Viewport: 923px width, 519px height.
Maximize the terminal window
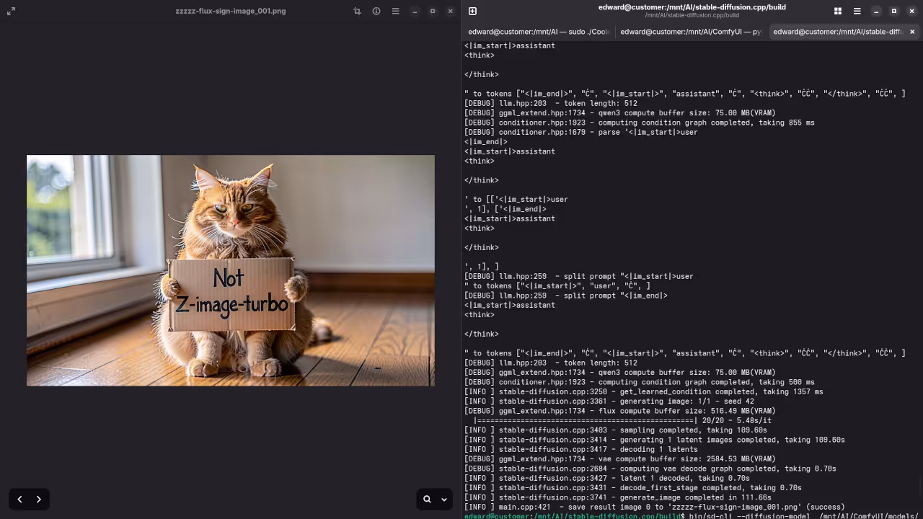(894, 11)
